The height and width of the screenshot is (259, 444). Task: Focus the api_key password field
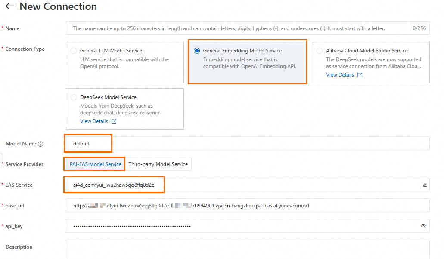point(241,226)
